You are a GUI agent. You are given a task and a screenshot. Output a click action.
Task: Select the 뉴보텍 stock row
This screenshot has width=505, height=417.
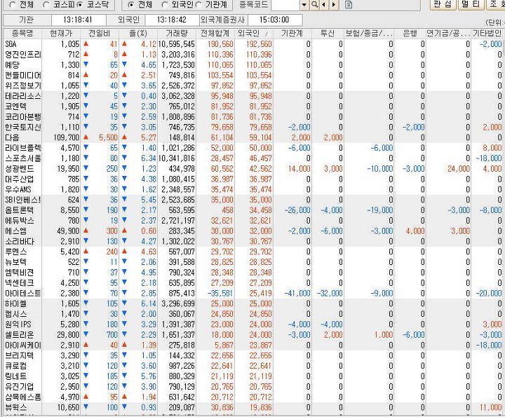(253, 262)
